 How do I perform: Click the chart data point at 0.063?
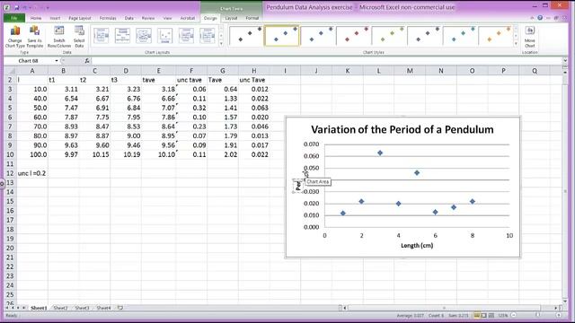click(x=380, y=153)
